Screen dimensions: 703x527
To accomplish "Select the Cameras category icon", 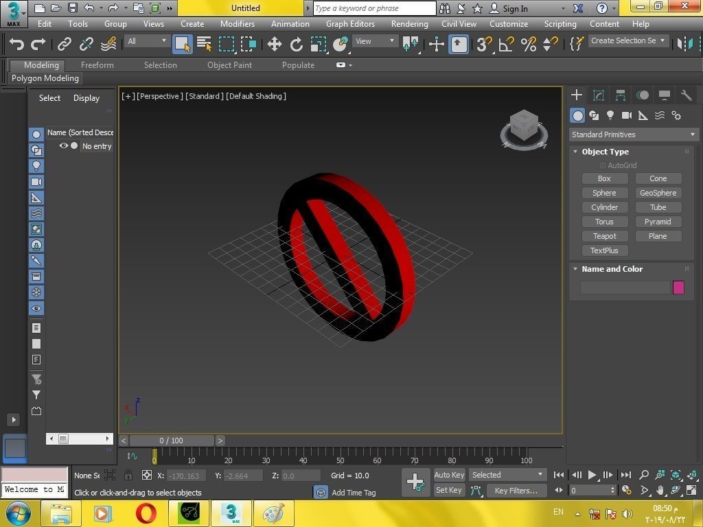I will (x=627, y=115).
